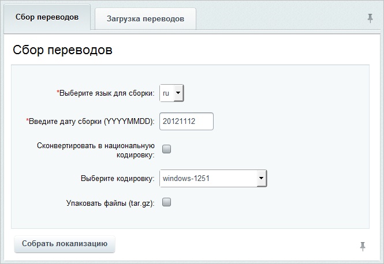Click the Сбор переводов heading
The width and height of the screenshot is (384, 264).
pyautogui.click(x=62, y=50)
